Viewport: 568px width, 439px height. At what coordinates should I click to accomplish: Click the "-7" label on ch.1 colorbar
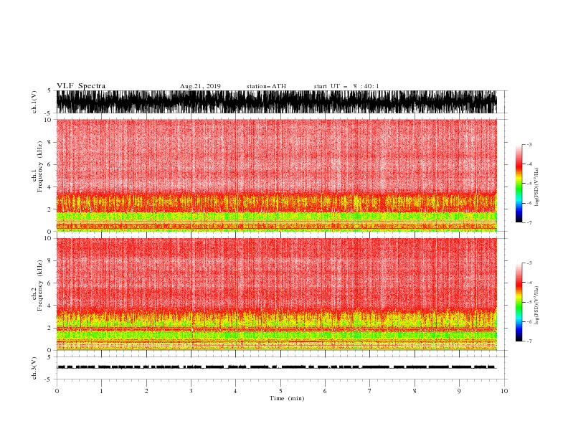click(529, 222)
